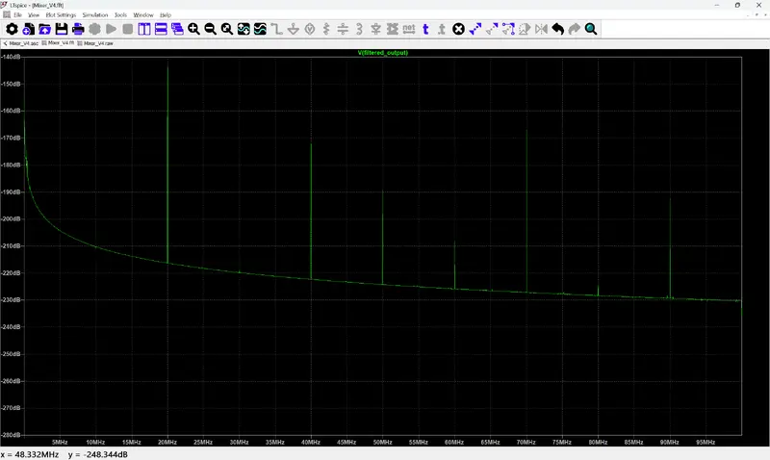This screenshot has height=460, width=770.
Task: Create a new schematic file
Action: pyautogui.click(x=29, y=29)
